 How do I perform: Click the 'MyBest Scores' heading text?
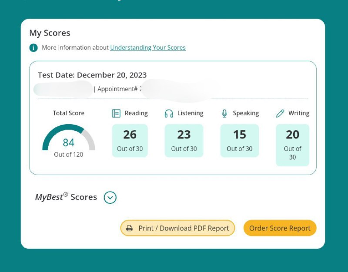tap(66, 197)
